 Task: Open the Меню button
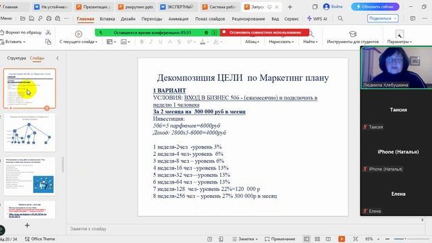click(6, 18)
